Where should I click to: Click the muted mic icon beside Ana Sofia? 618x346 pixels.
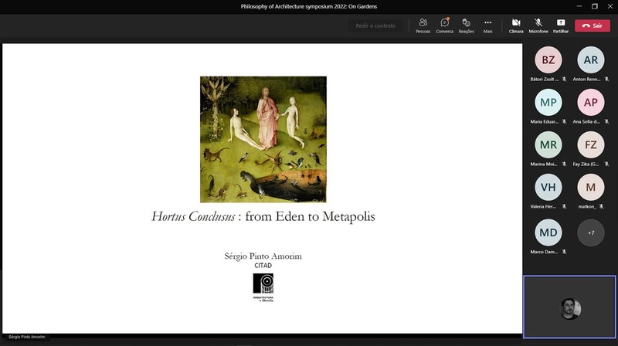(607, 122)
